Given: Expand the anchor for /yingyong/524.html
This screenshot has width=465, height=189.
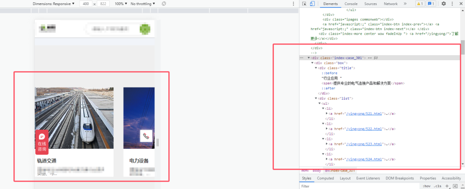Looking at the screenshot, I should (327, 159).
